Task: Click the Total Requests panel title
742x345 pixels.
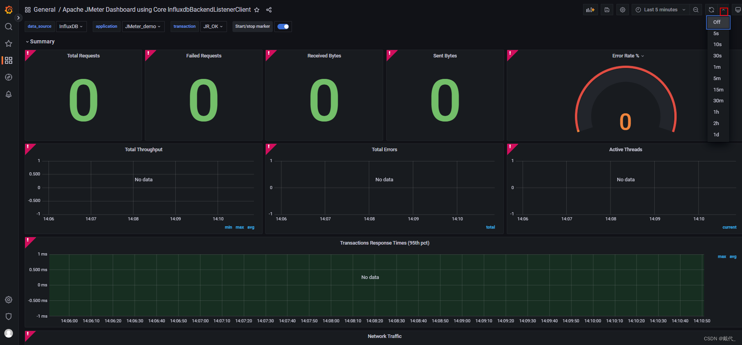Action: click(x=83, y=56)
